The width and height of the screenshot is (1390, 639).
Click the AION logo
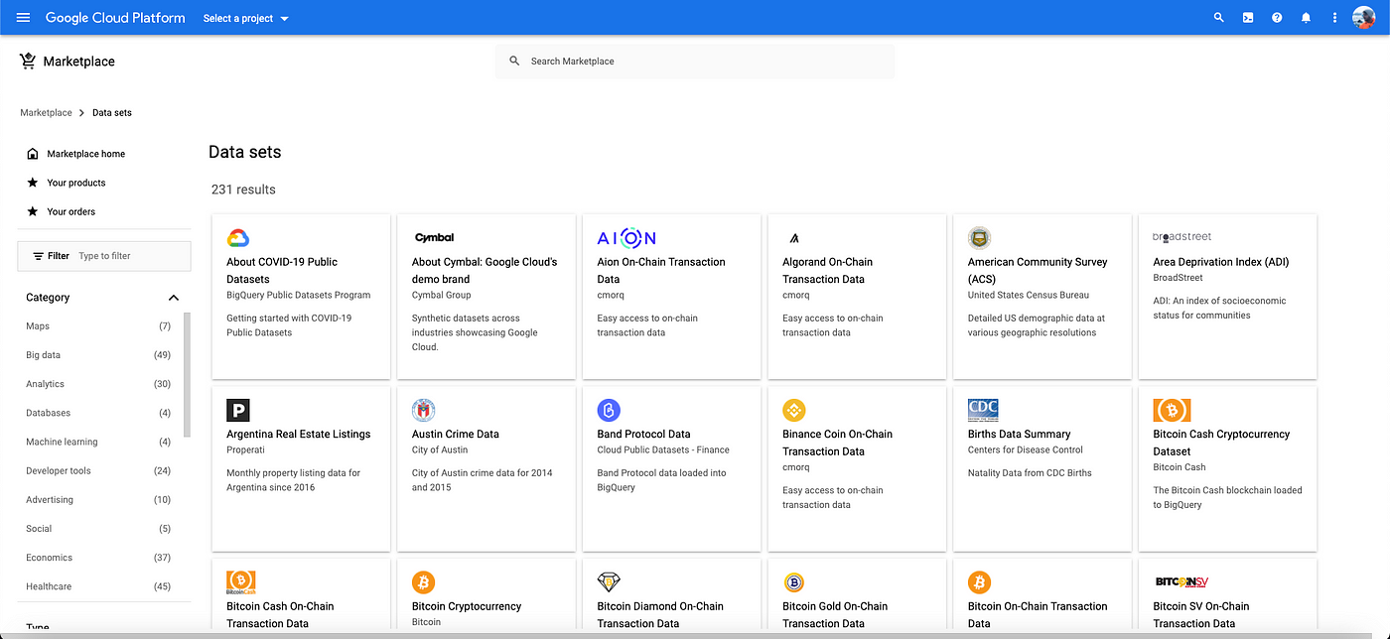[x=626, y=238]
